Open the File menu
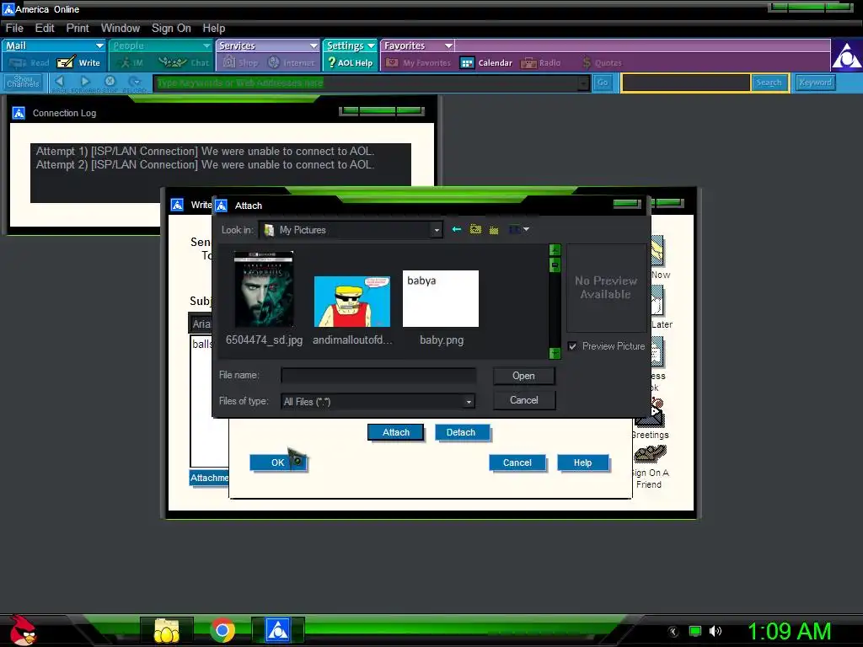The image size is (863, 647). [14, 28]
